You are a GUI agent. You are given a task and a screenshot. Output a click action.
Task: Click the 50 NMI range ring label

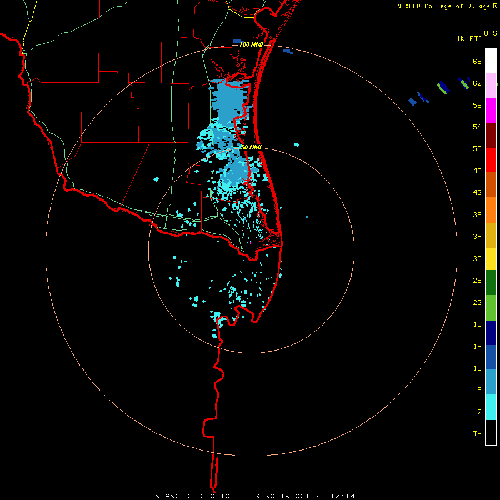click(x=251, y=147)
